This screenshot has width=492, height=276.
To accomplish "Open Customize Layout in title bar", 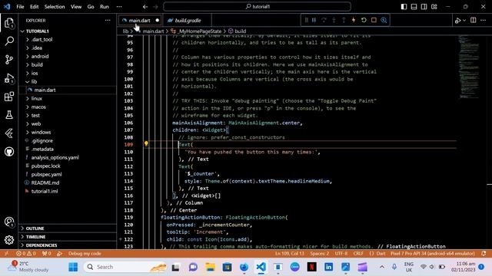I will coord(434,7).
